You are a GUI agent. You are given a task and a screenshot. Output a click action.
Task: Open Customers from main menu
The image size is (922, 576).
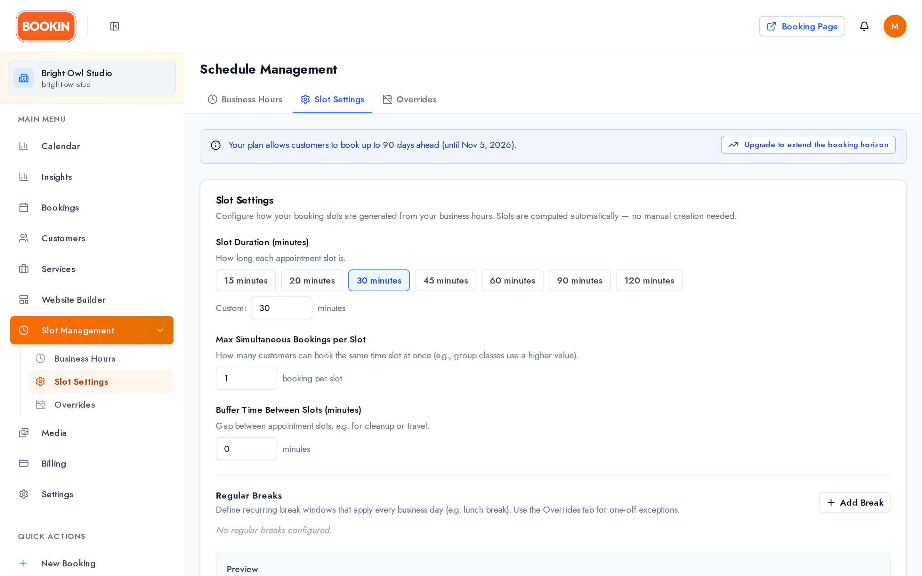[x=92, y=238]
